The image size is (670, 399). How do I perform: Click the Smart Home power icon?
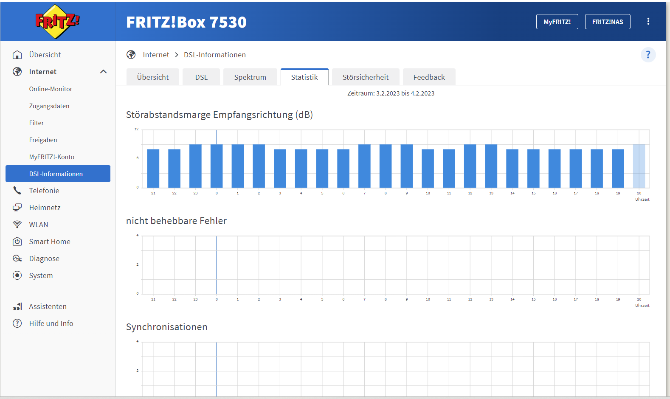pyautogui.click(x=17, y=242)
